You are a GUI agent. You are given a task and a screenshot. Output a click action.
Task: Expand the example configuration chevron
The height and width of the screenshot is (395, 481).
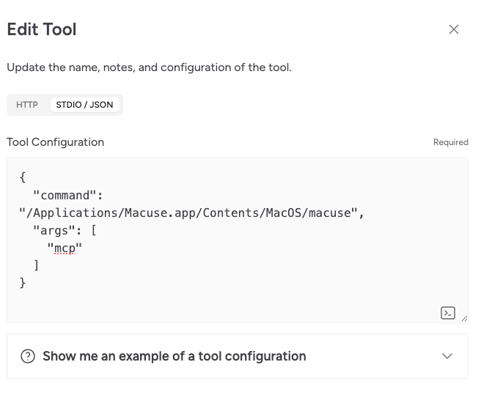(x=447, y=357)
